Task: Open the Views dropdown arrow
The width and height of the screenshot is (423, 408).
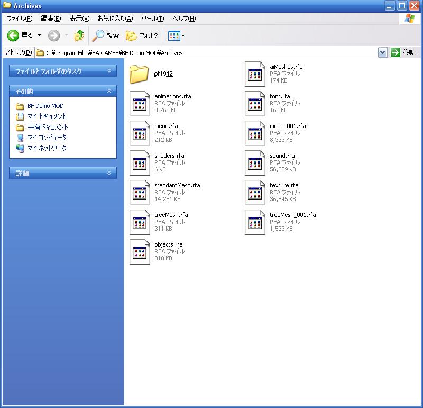Action: (183, 35)
